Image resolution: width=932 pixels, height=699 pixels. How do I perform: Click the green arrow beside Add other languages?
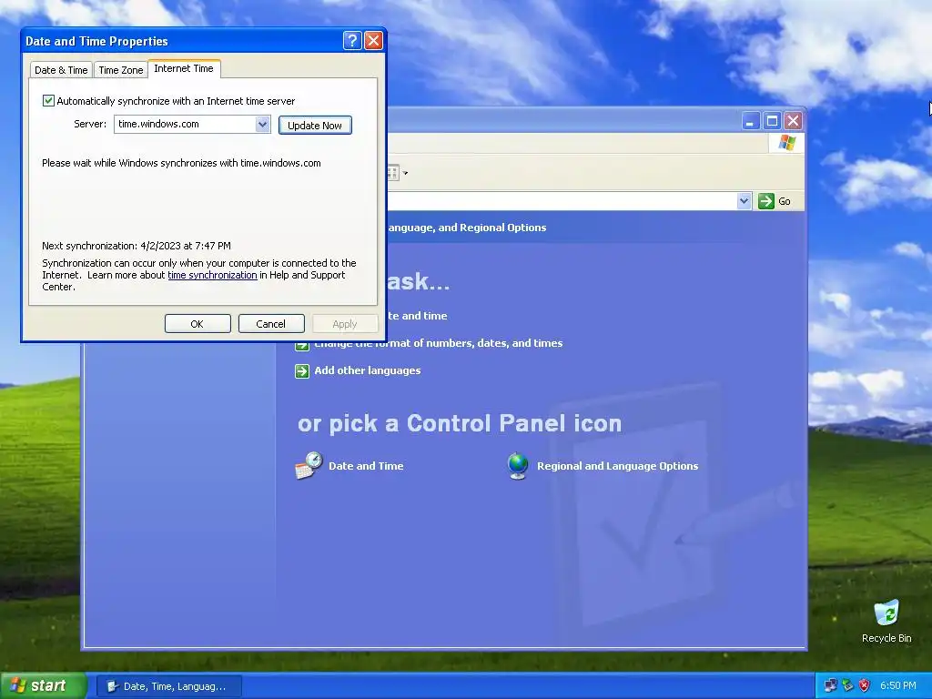click(302, 371)
